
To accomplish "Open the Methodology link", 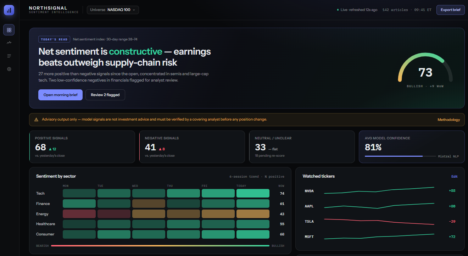I will pos(448,120).
